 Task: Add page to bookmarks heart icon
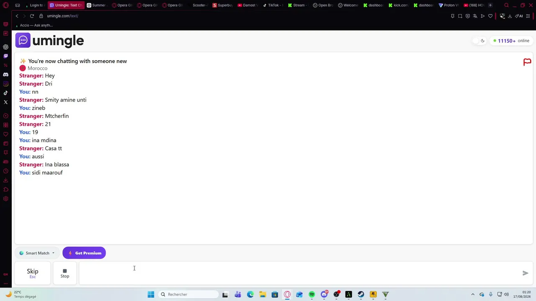(x=490, y=16)
